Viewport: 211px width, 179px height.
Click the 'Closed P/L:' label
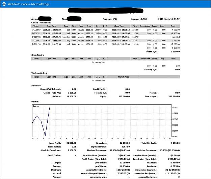[x=151, y=52]
